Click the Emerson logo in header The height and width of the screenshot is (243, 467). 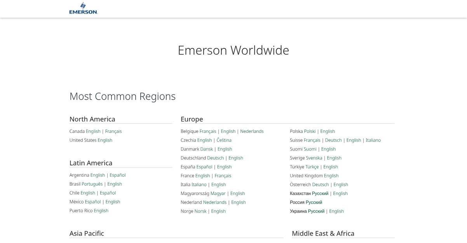(x=83, y=8)
